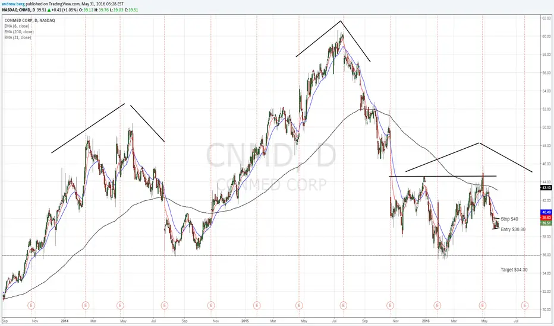Click the earnings E marker of late October 2015
Viewport: 554px width, 326px height.
390,305
